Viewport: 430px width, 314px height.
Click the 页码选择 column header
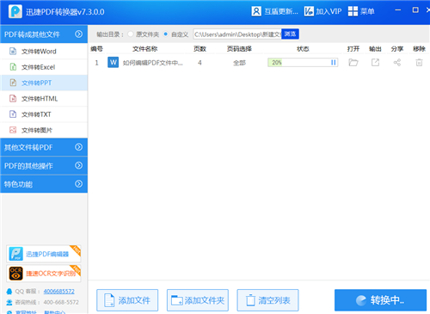(239, 49)
